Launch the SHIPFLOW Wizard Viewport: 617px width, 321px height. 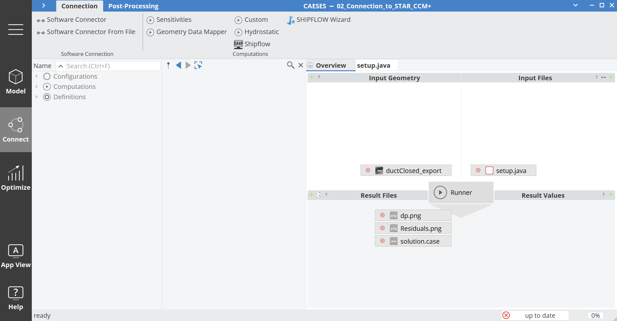tap(318, 20)
